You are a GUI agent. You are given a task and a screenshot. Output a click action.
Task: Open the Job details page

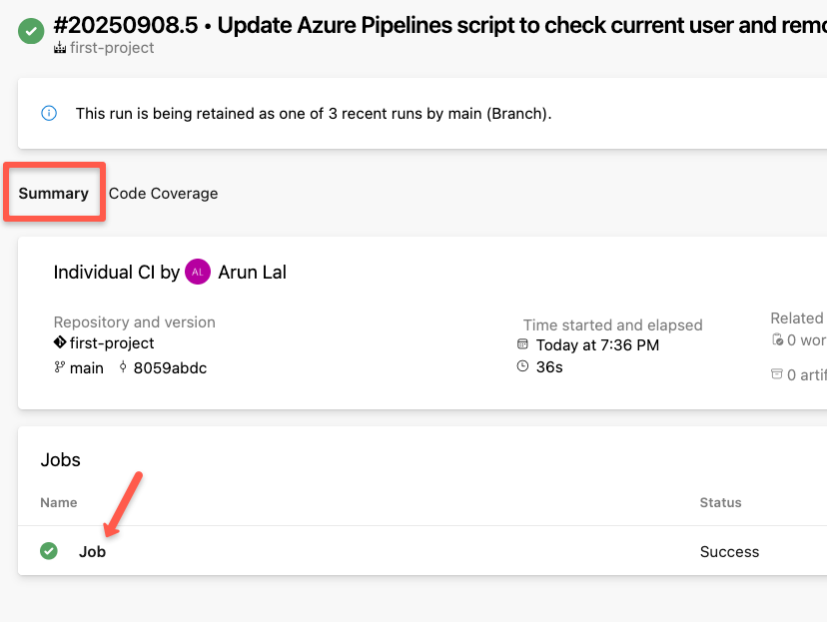point(92,551)
